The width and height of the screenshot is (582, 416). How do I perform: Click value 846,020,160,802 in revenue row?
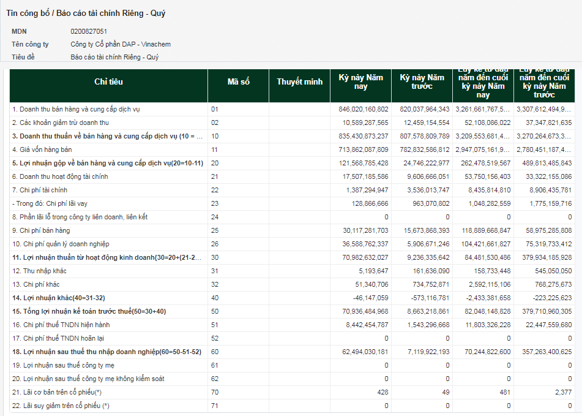[x=364, y=109]
